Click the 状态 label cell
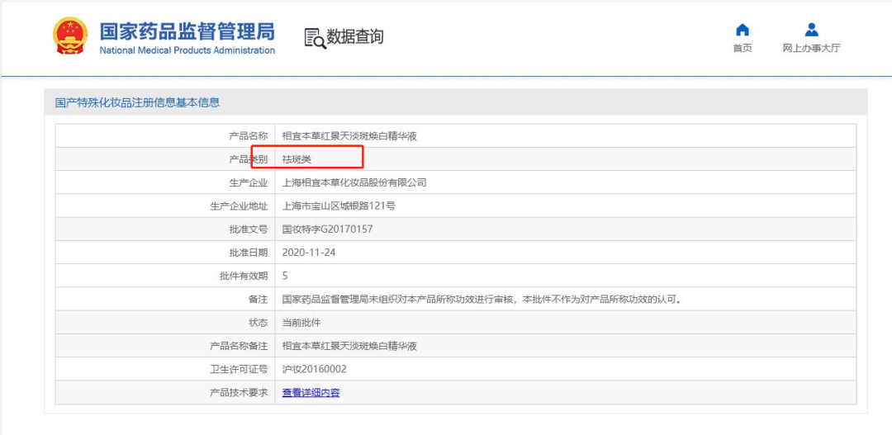 [x=165, y=323]
